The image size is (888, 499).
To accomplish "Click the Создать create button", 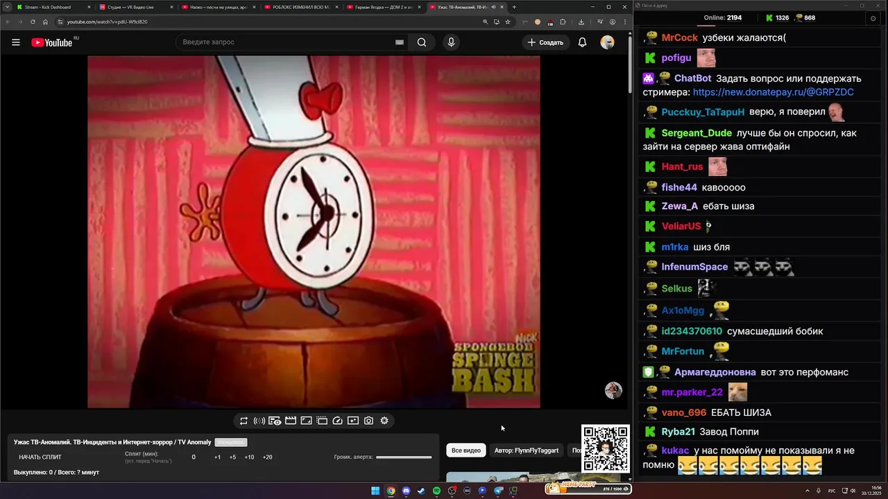I will [x=546, y=42].
